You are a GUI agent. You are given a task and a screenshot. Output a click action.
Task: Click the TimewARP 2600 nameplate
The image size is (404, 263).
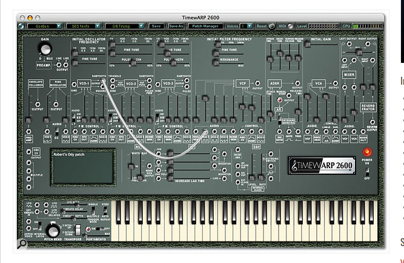(x=322, y=166)
